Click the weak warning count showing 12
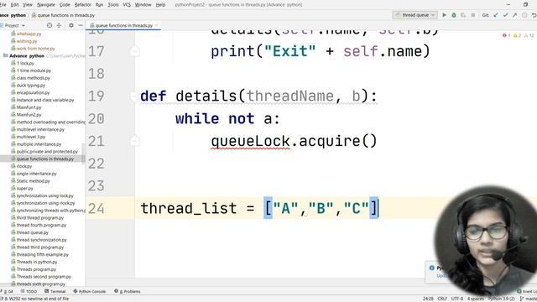 [529, 35]
